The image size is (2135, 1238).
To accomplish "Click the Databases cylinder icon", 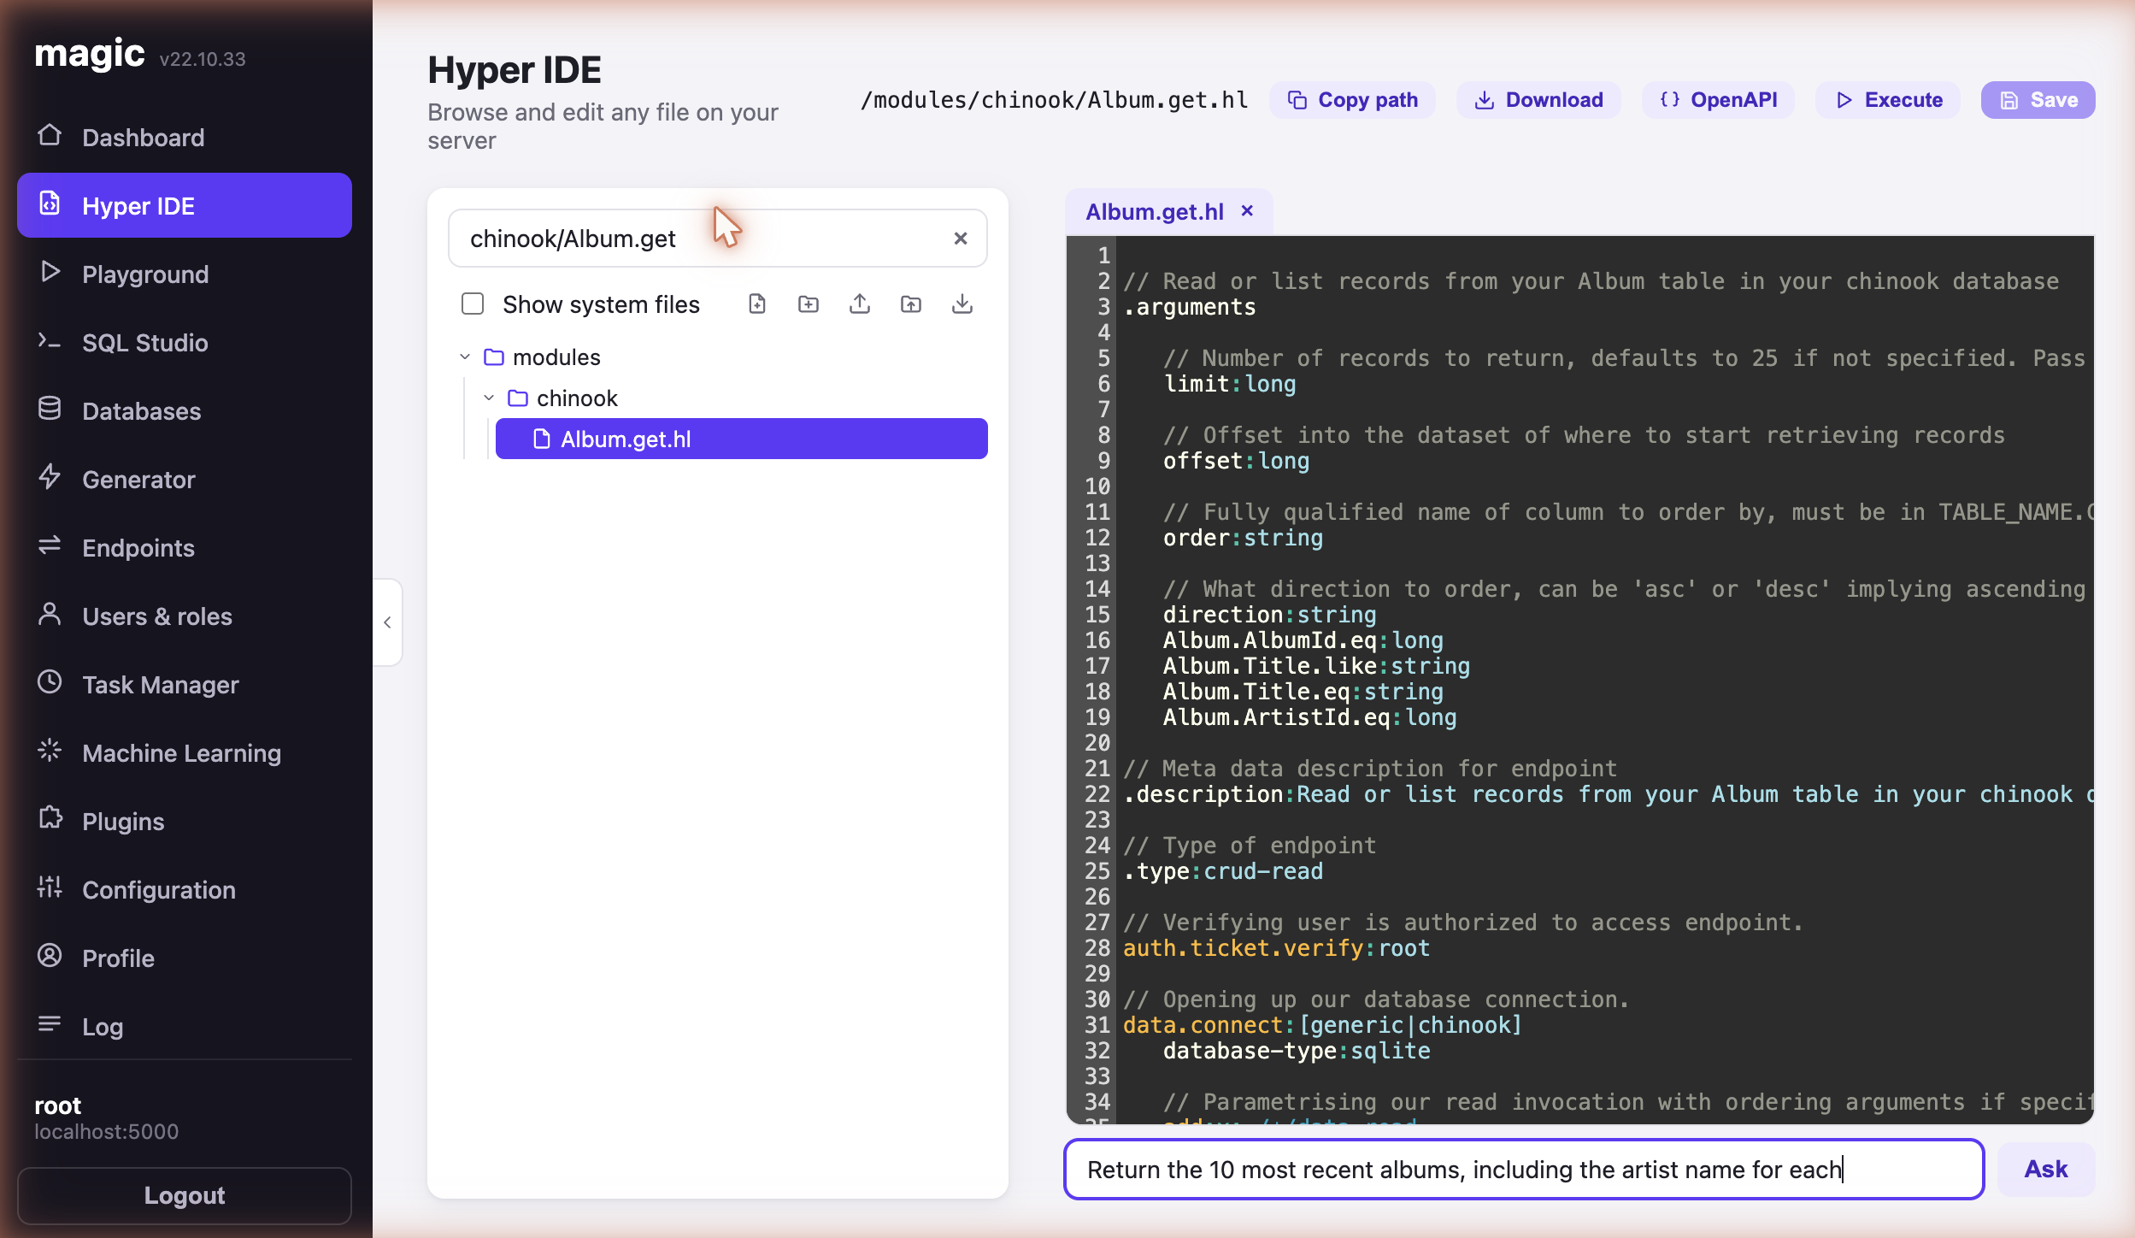I will (50, 410).
